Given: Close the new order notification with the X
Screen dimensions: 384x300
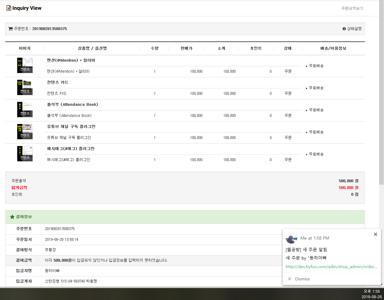Looking at the screenshot, I should coord(375,234).
